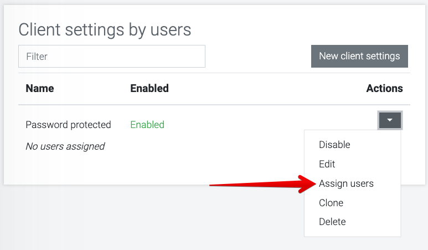Viewport: 428px width, 250px height.
Task: Choose Edit in the dropdown menu
Action: [x=327, y=164]
